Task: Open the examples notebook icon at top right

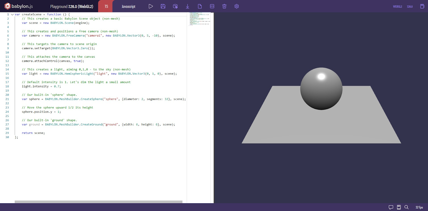Action: (x=422, y=6)
